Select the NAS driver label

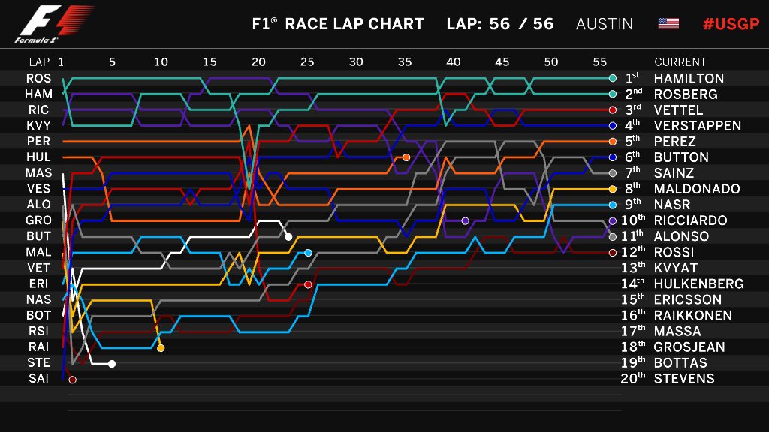coord(39,298)
